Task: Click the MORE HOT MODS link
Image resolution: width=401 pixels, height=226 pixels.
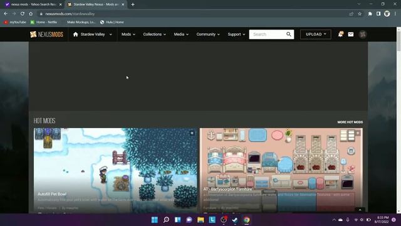Action: tap(350, 122)
